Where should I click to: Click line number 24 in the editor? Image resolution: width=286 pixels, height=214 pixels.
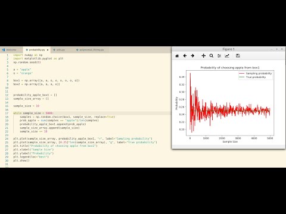click(7, 139)
